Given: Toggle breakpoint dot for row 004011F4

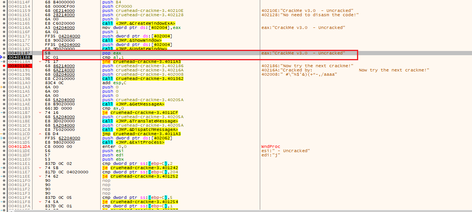Looking at the screenshot, I should click(4, 197).
